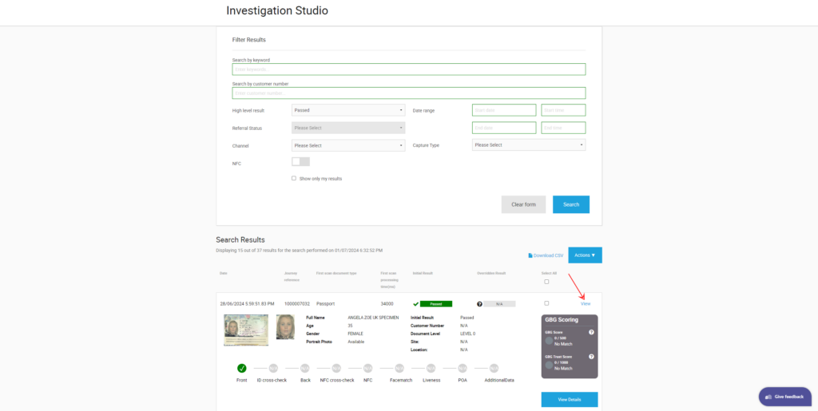818x411 pixels.
Task: Click the Search by keyword field
Action: pos(408,69)
